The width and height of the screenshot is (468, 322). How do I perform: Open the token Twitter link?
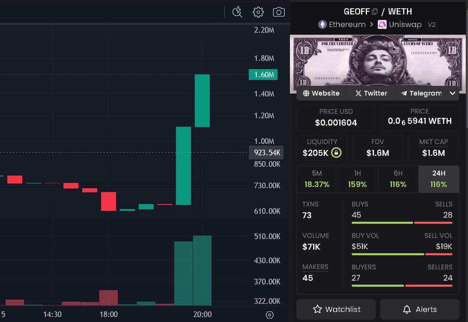point(371,93)
